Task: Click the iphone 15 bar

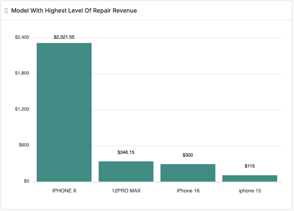Action: point(250,178)
